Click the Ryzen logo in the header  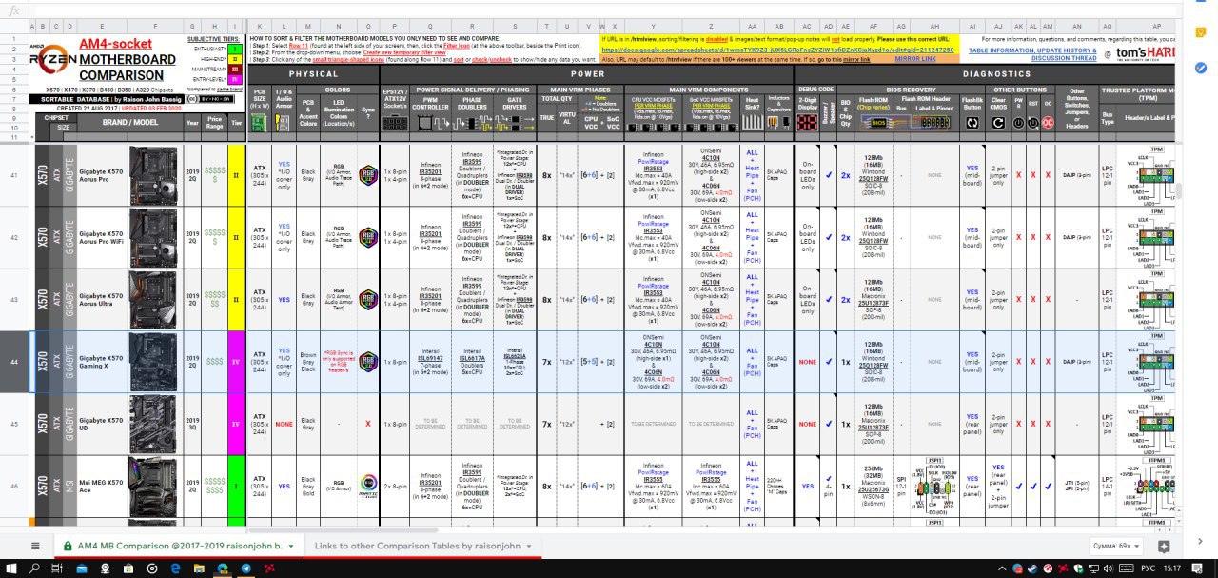pos(55,59)
